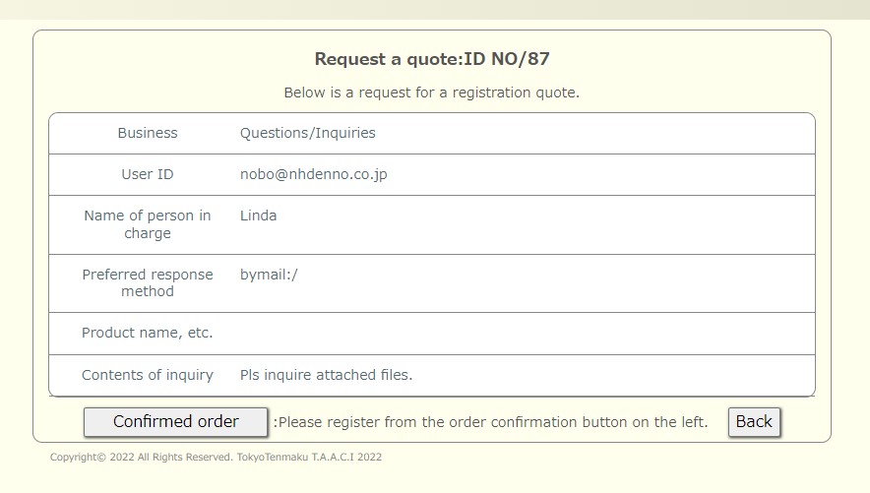Select the 'Pls inquire attached files.' text
Screen dimensions: 870x493
pyautogui.click(x=327, y=375)
